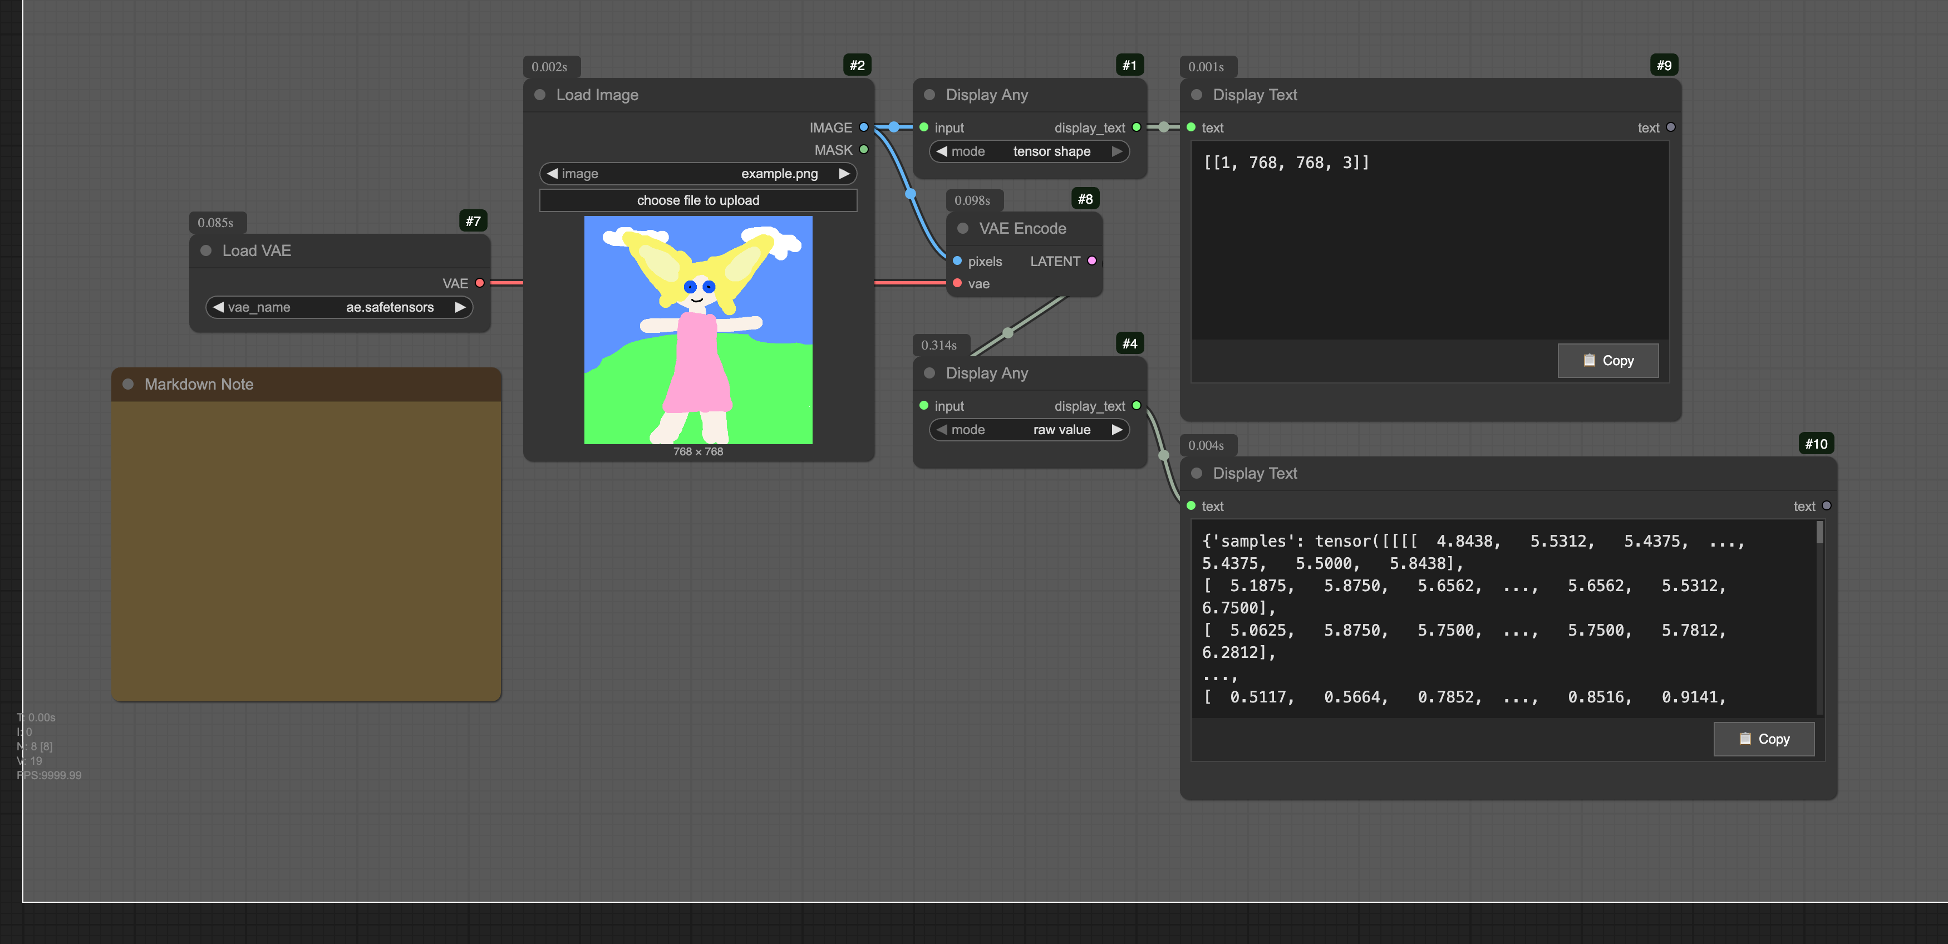Click the 768 × 768 size label
The image size is (1948, 944).
pyautogui.click(x=698, y=451)
